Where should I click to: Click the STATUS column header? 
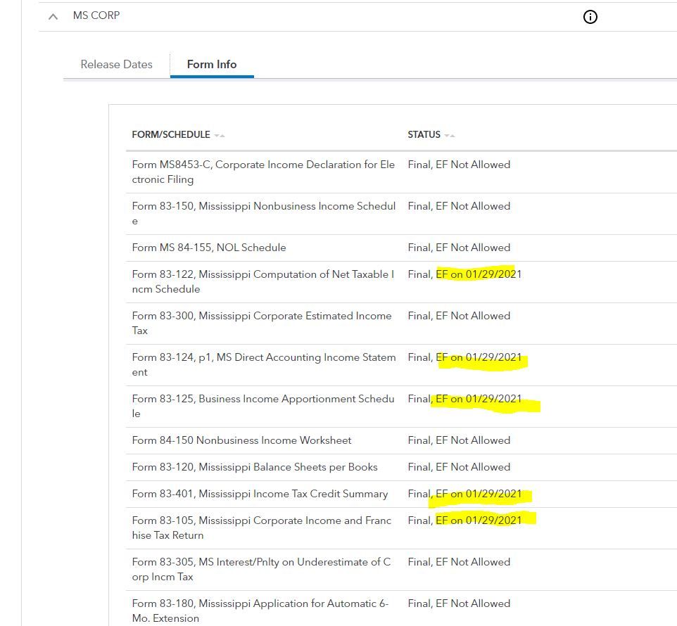pyautogui.click(x=424, y=134)
